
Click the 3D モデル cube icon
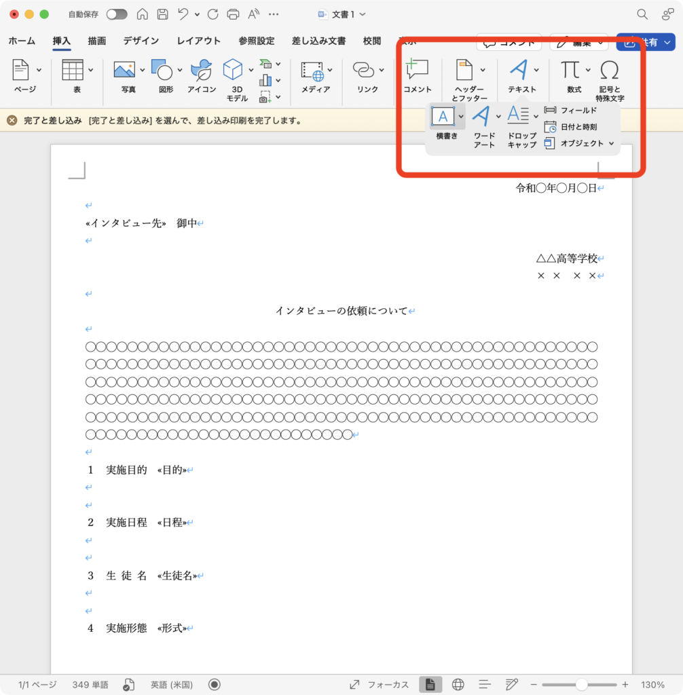233,70
